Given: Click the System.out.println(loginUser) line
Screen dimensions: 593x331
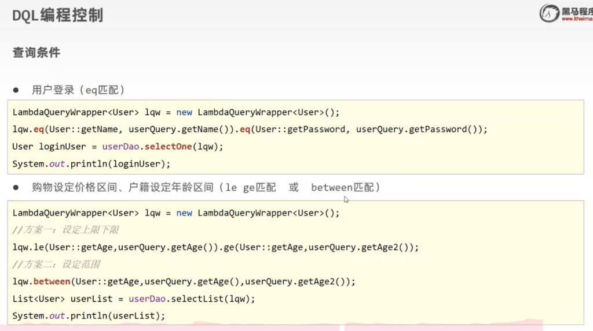Looking at the screenshot, I should coord(91,164).
